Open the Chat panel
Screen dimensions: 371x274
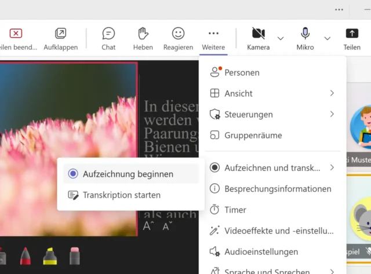[108, 39]
